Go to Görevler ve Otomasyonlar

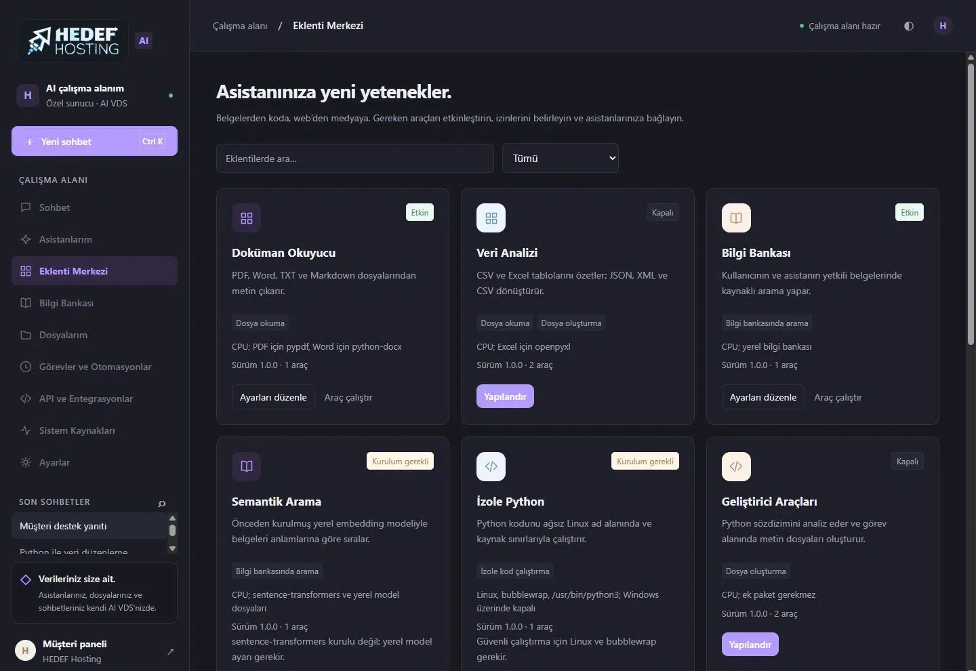(x=94, y=367)
